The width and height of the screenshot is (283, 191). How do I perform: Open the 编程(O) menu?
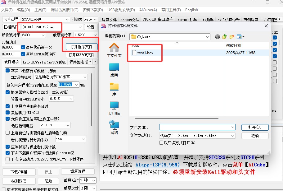coord(24,10)
